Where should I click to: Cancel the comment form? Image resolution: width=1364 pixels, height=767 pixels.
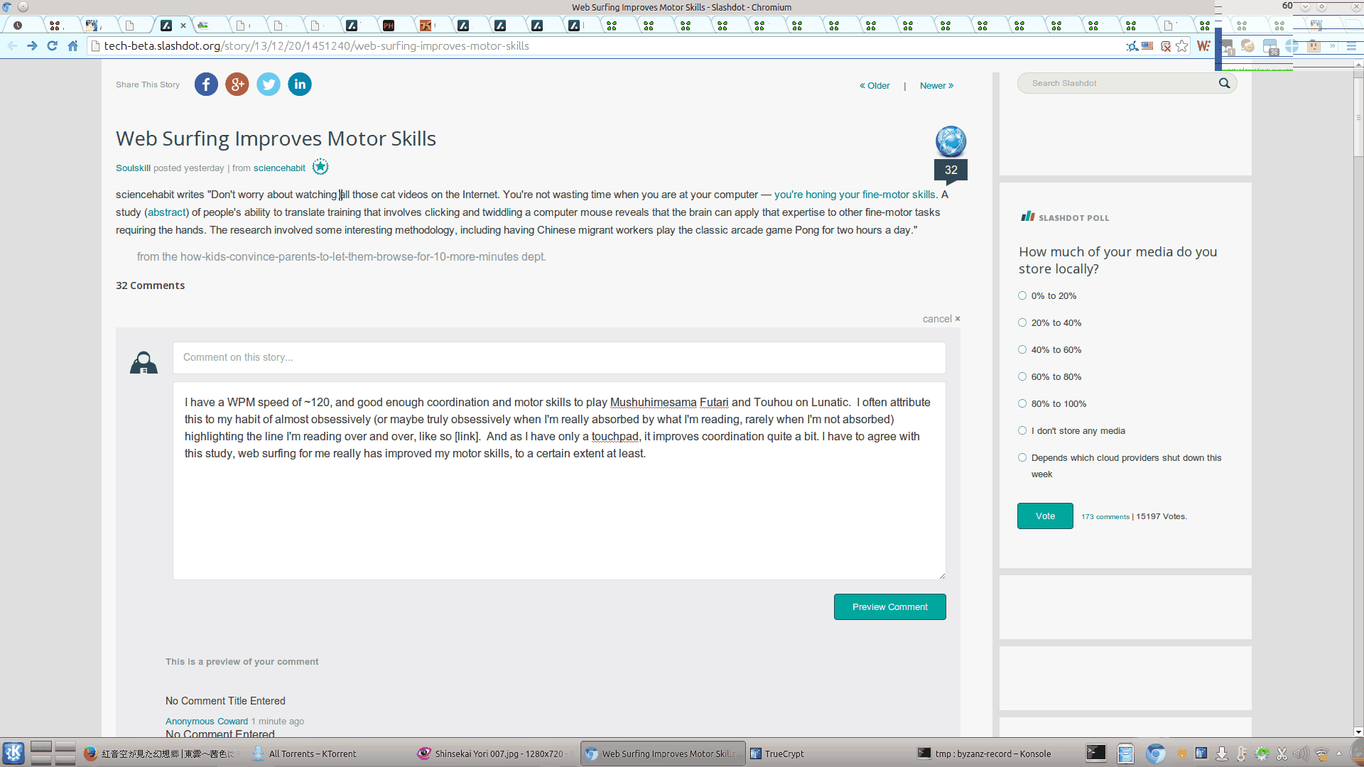[x=941, y=319]
